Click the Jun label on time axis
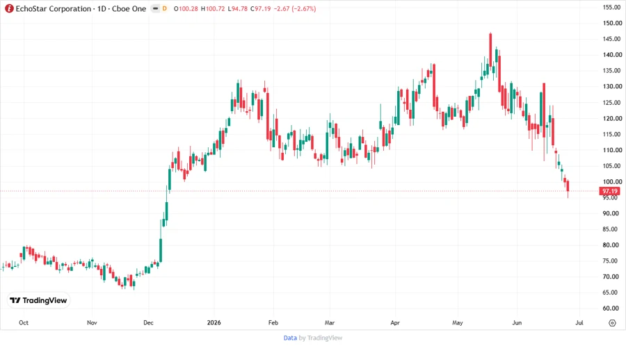This screenshot has width=626, height=346. pyautogui.click(x=517, y=323)
